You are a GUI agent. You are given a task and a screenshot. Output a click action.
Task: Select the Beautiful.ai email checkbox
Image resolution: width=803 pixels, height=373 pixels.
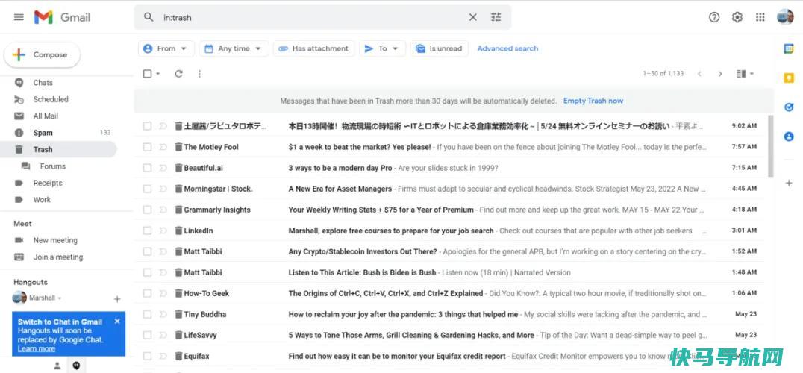point(148,168)
